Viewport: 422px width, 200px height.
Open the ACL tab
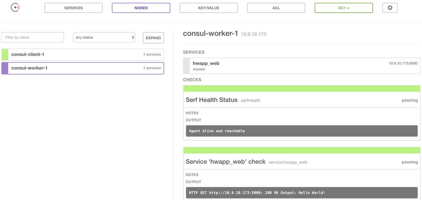276,8
